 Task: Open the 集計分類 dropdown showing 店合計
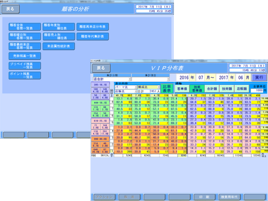click(112, 79)
